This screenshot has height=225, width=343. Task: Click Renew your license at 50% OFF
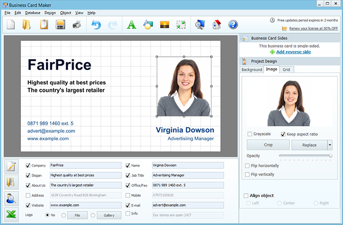(x=313, y=29)
